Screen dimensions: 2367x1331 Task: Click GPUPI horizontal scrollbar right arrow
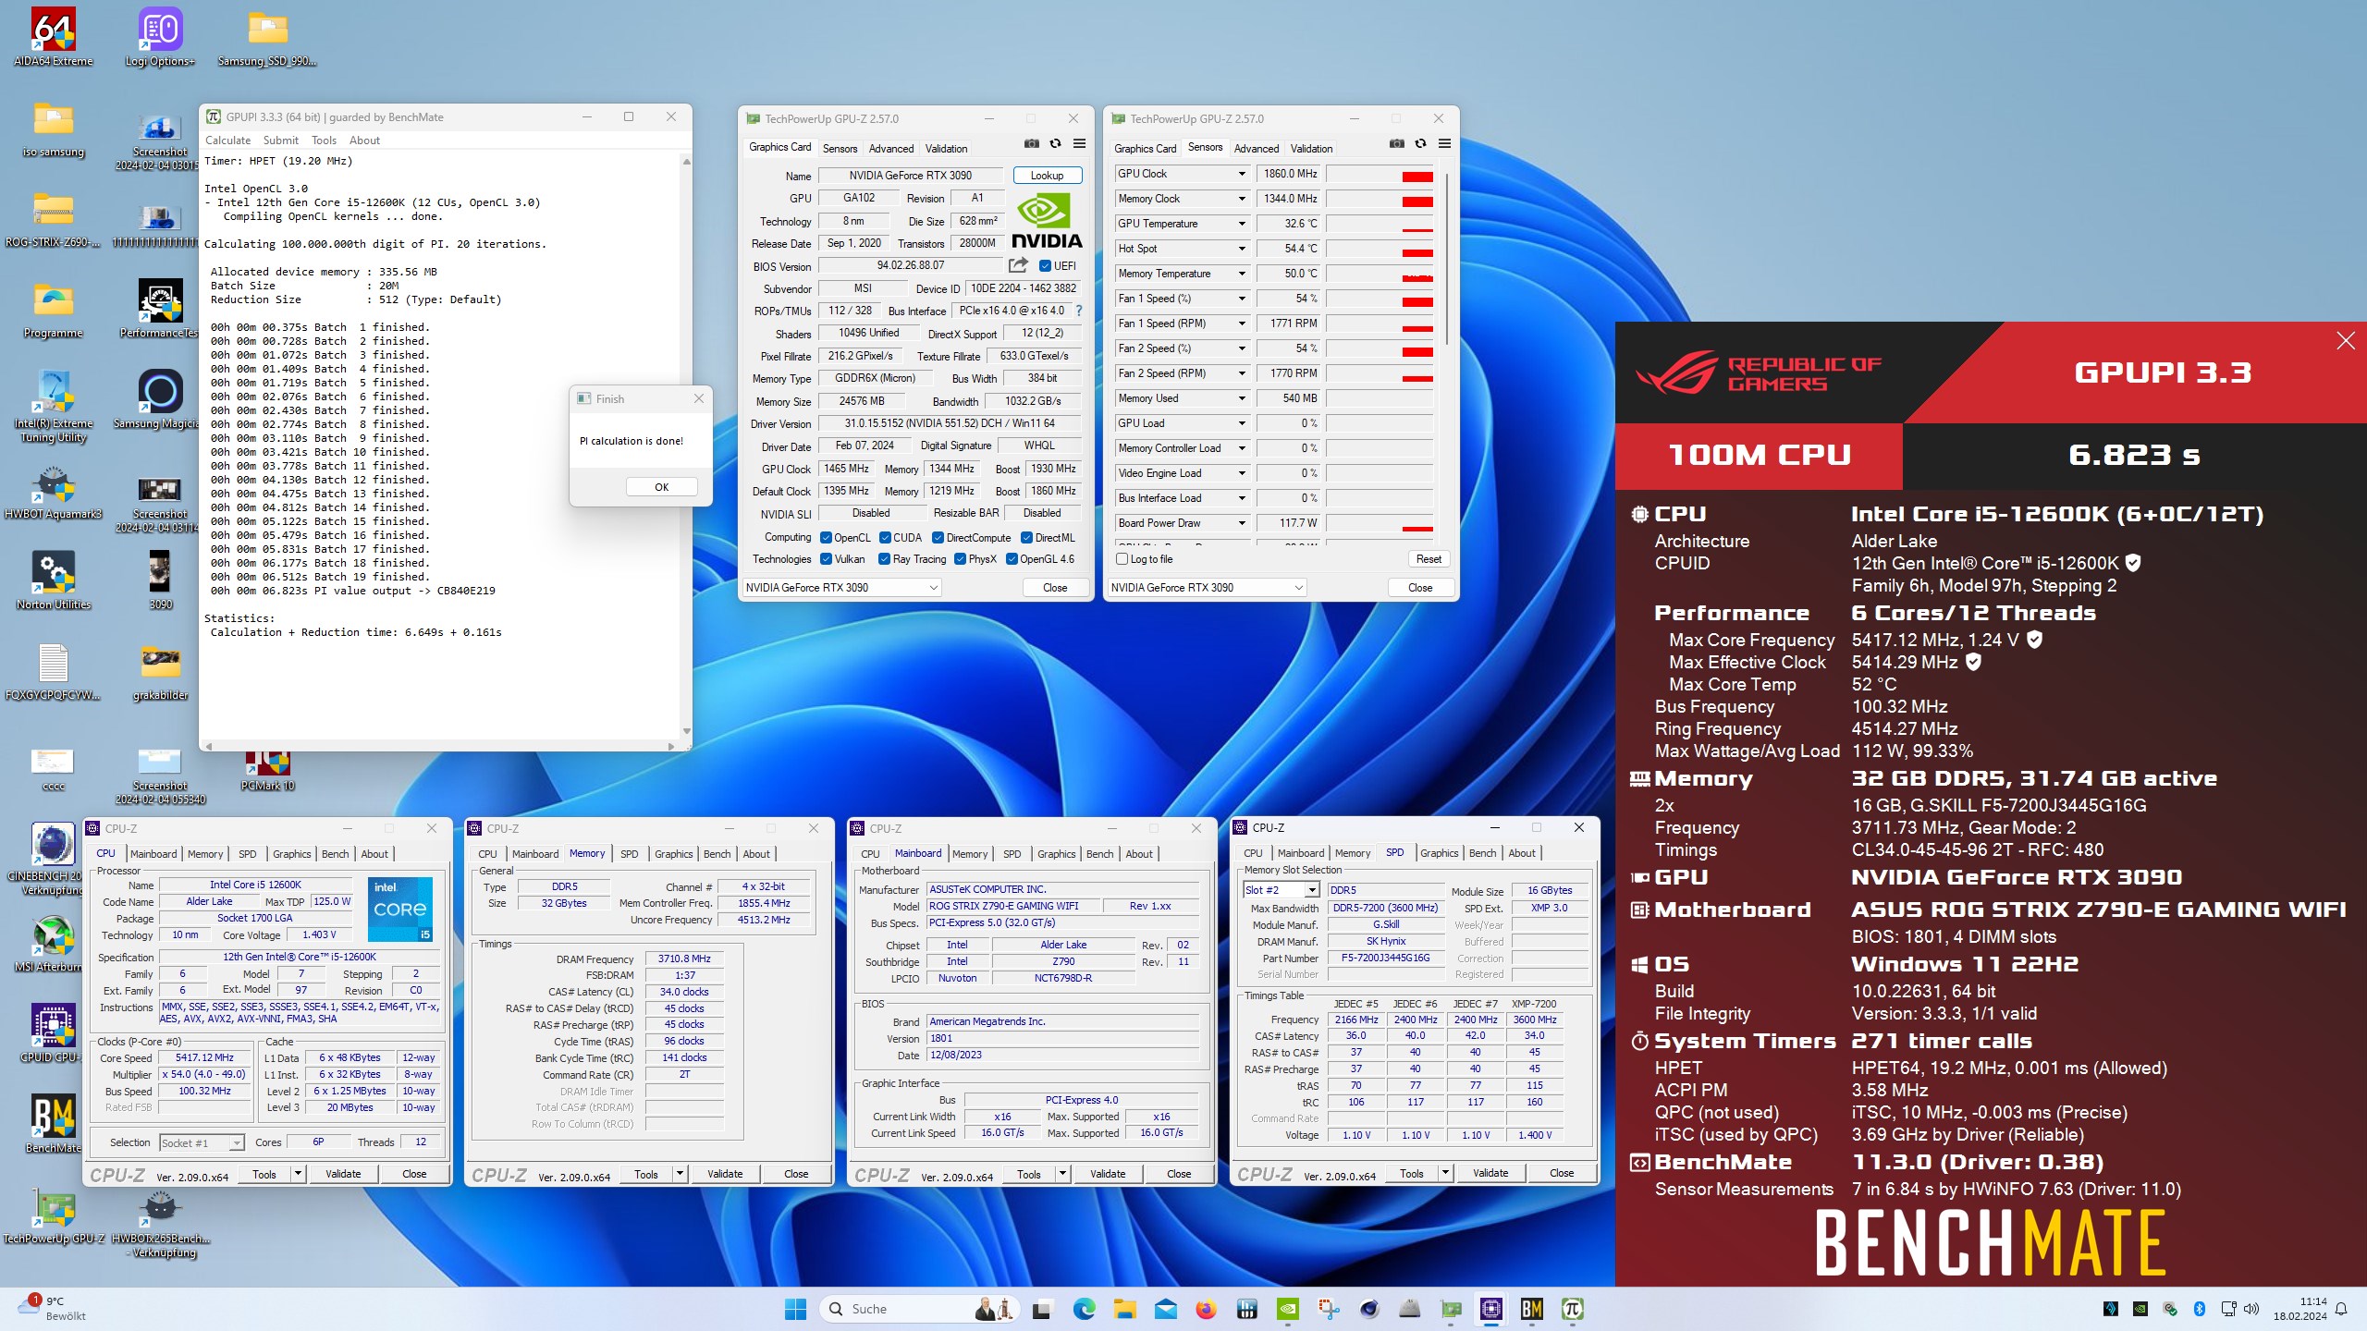click(671, 745)
